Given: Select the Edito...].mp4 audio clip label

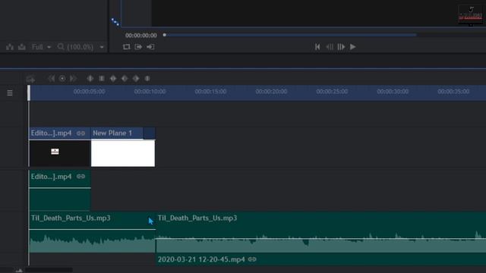Looking at the screenshot, I should (52, 177).
